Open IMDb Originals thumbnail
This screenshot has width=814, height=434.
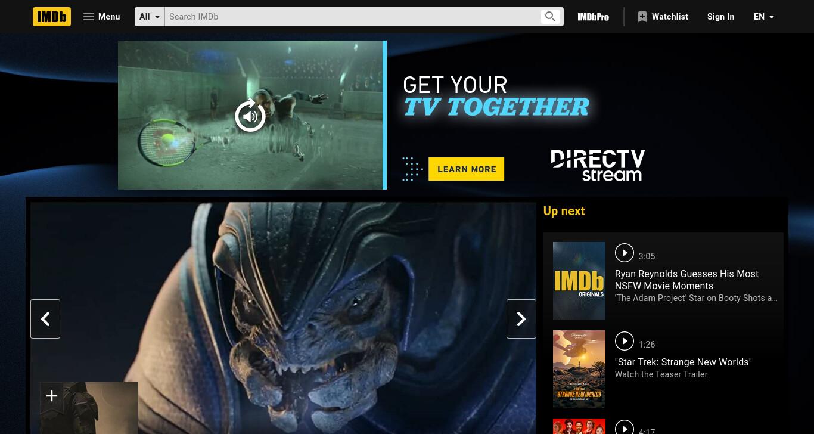point(579,281)
